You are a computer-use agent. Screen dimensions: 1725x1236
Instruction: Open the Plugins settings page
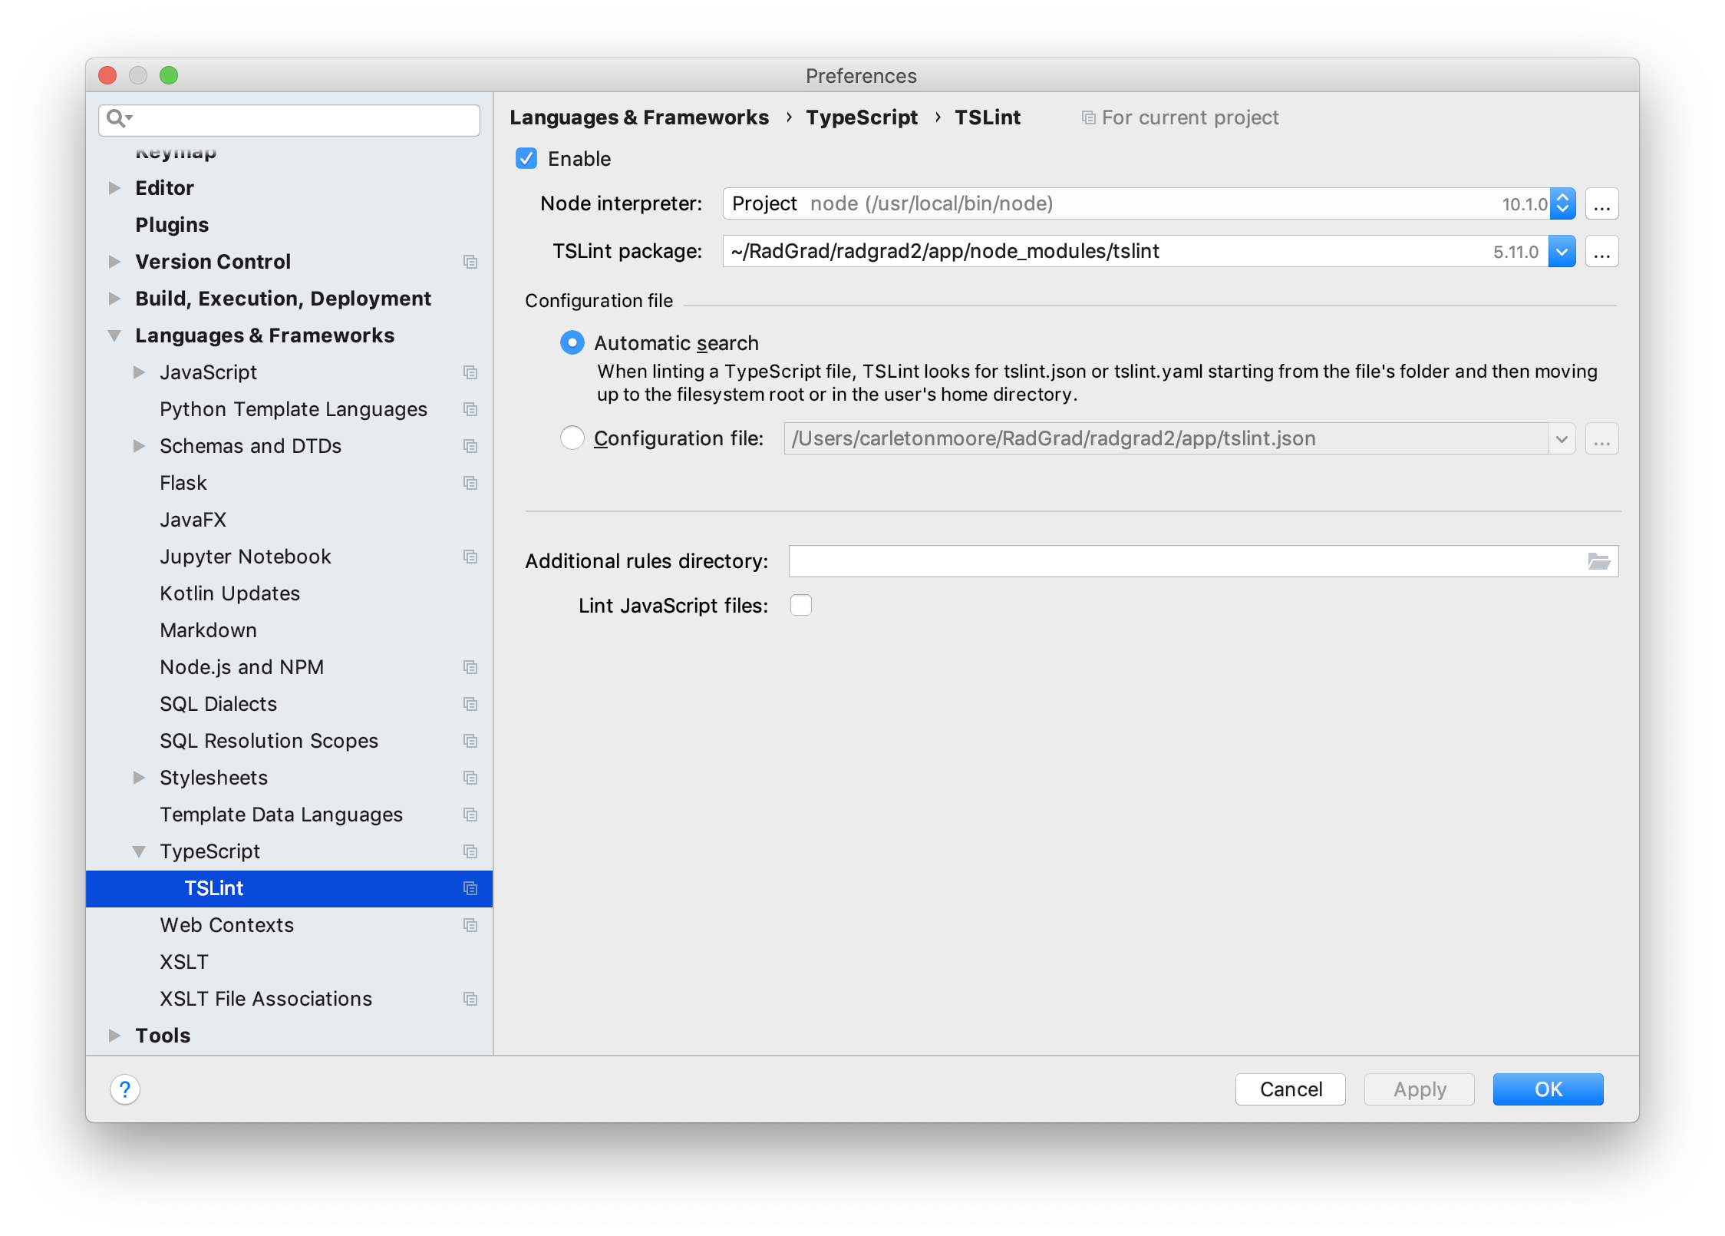click(x=172, y=225)
